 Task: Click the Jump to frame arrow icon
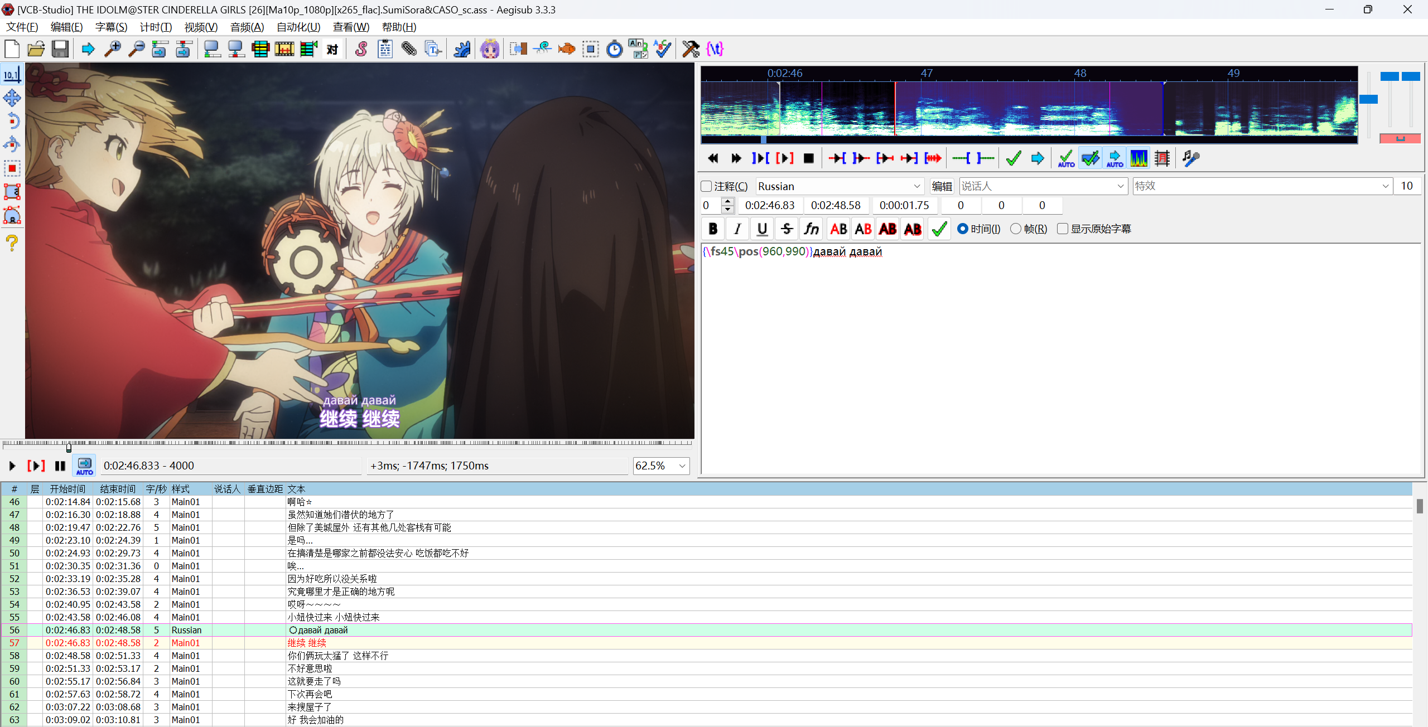click(x=88, y=49)
